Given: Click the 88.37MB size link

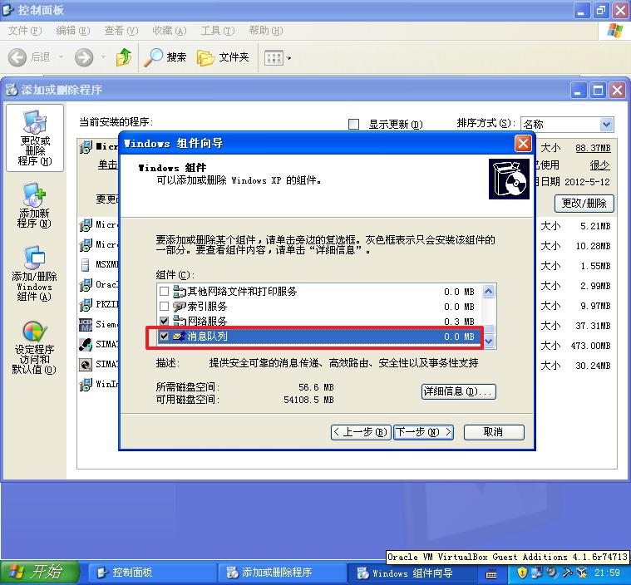Looking at the screenshot, I should 593,148.
